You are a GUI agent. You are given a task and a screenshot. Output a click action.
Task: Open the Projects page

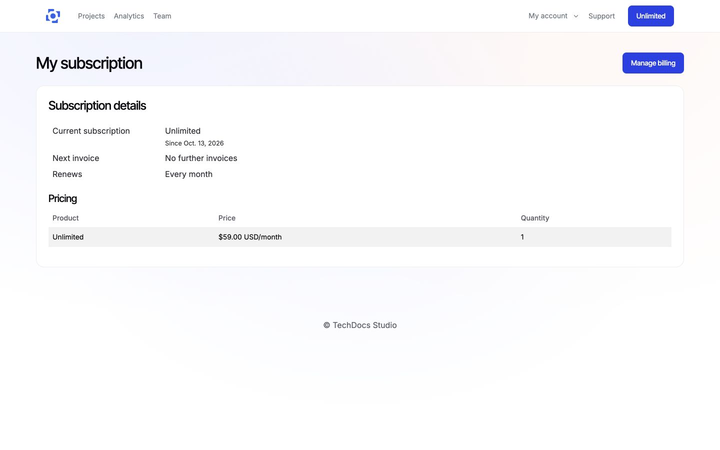[x=91, y=16]
